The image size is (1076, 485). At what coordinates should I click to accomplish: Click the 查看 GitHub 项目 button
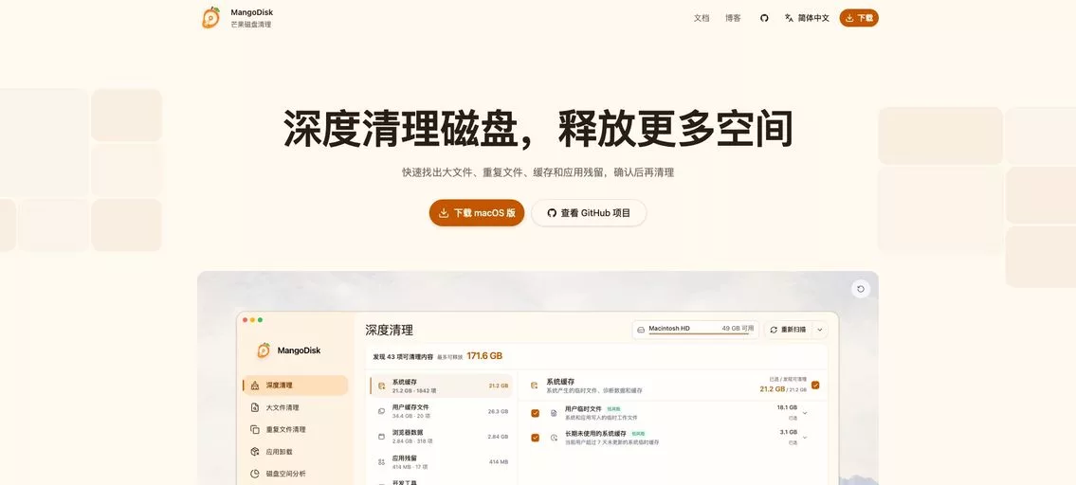(x=589, y=212)
